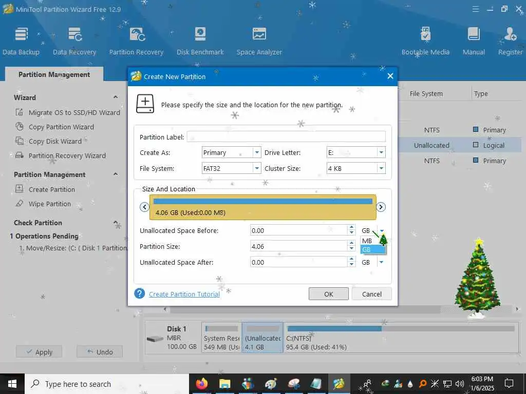Close the Create New Partition dialog
526x394 pixels.
tap(390, 76)
